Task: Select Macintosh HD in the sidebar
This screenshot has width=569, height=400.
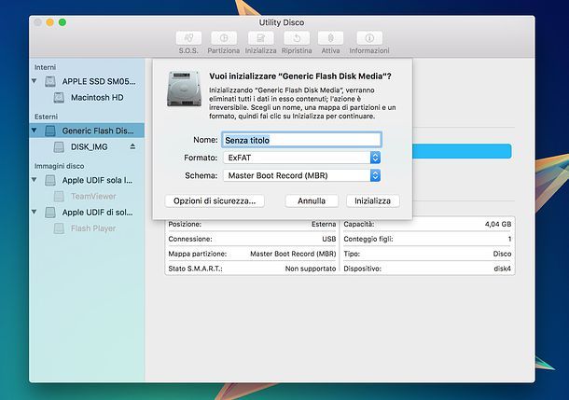Action: pos(97,98)
